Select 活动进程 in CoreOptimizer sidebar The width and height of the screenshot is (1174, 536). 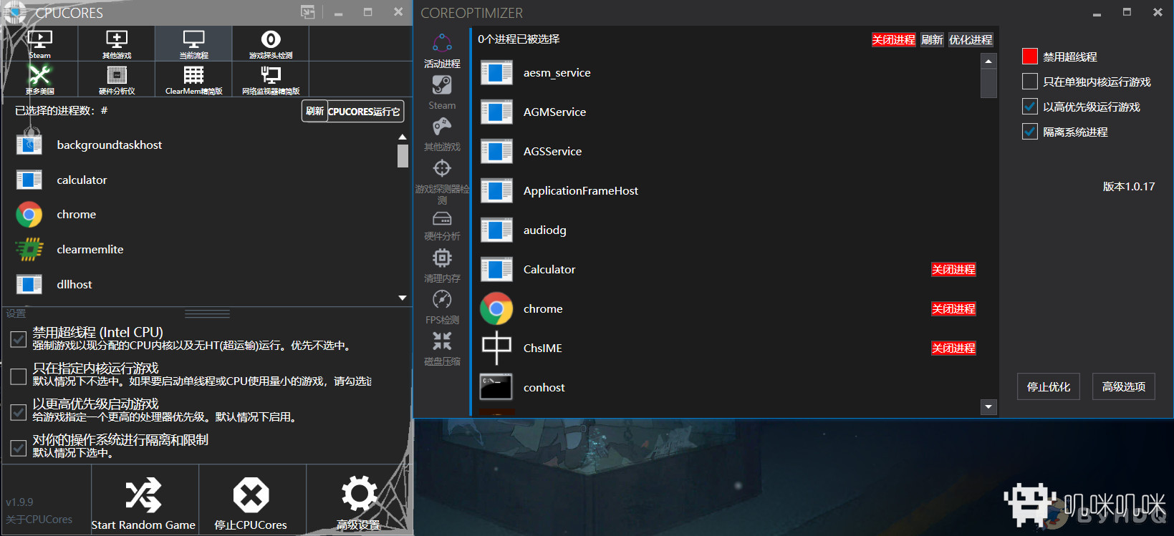pos(442,51)
